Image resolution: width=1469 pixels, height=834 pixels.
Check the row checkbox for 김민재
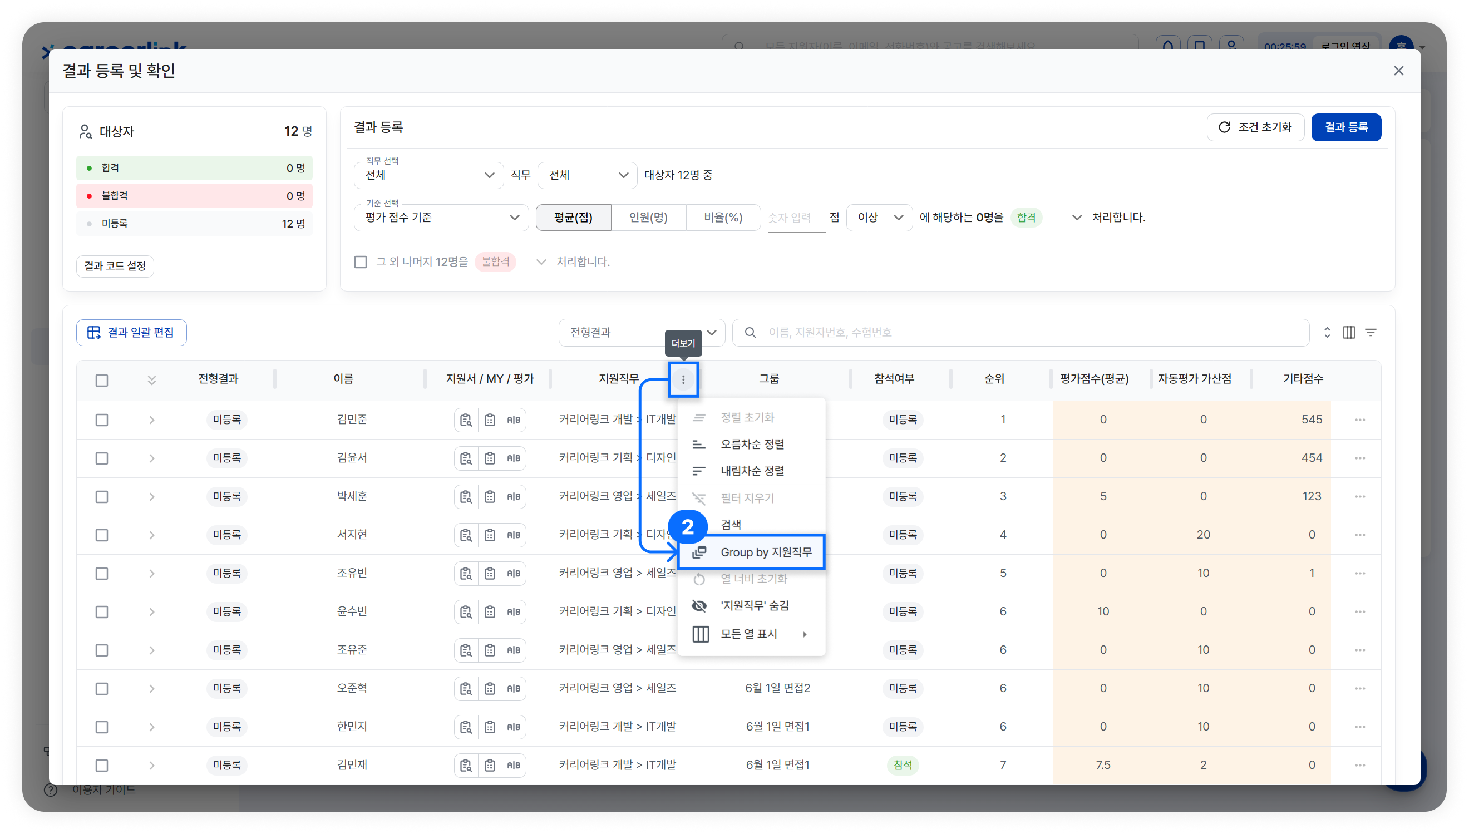pyautogui.click(x=102, y=765)
